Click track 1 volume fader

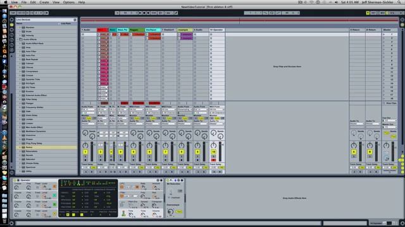pos(91,152)
